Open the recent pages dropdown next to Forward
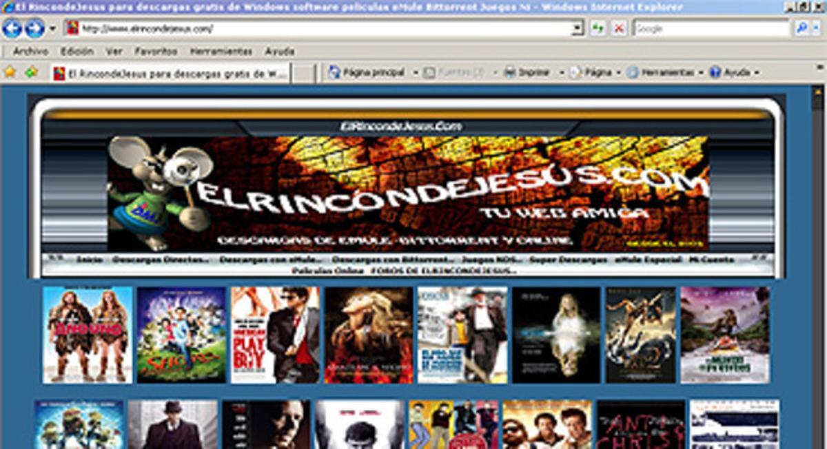Viewport: 827px width, 449px height. click(53, 30)
